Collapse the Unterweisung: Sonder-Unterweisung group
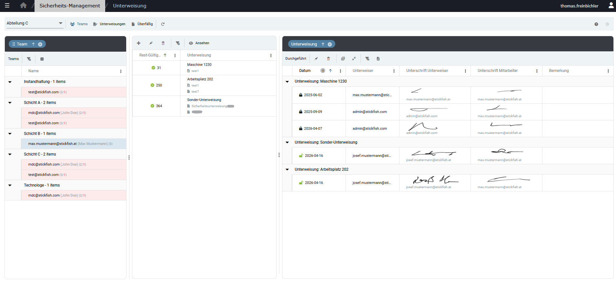 coord(287,142)
